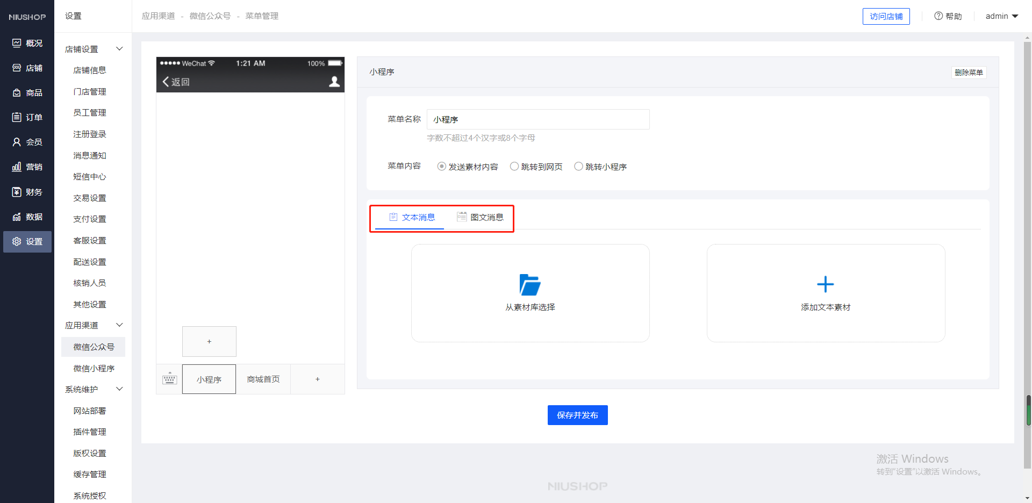Image resolution: width=1032 pixels, height=503 pixels.
Task: Open 消息通知 settings page
Action: [x=90, y=155]
